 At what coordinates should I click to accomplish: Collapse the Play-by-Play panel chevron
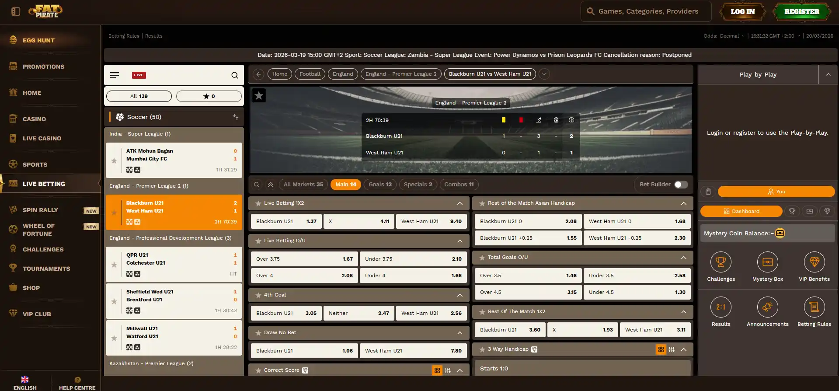click(x=828, y=75)
